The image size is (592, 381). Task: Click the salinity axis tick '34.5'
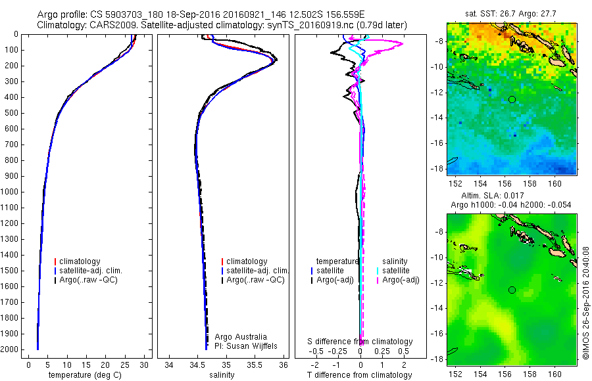pos(197,365)
